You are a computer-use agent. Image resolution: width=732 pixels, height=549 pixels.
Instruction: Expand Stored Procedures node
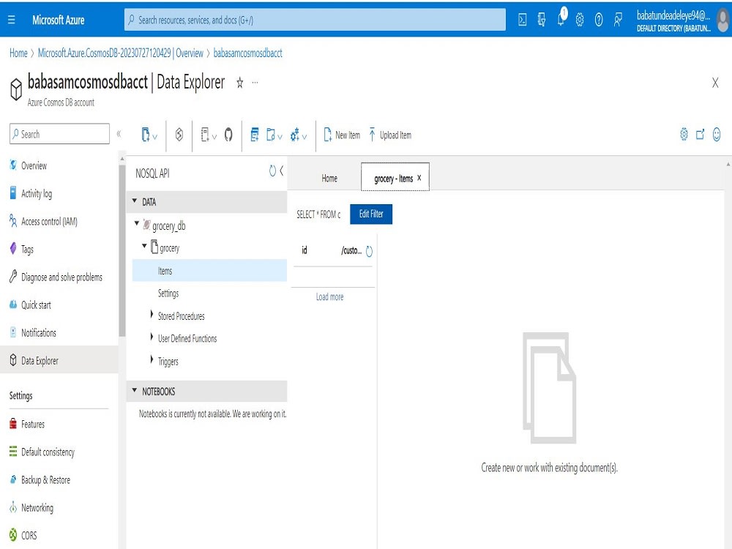coord(152,315)
